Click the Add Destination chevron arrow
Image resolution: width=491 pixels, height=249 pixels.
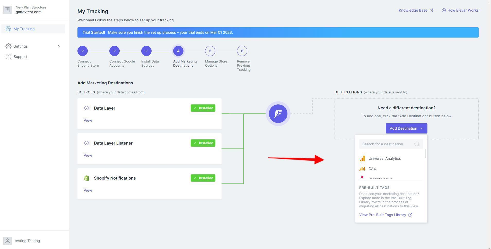click(x=421, y=128)
